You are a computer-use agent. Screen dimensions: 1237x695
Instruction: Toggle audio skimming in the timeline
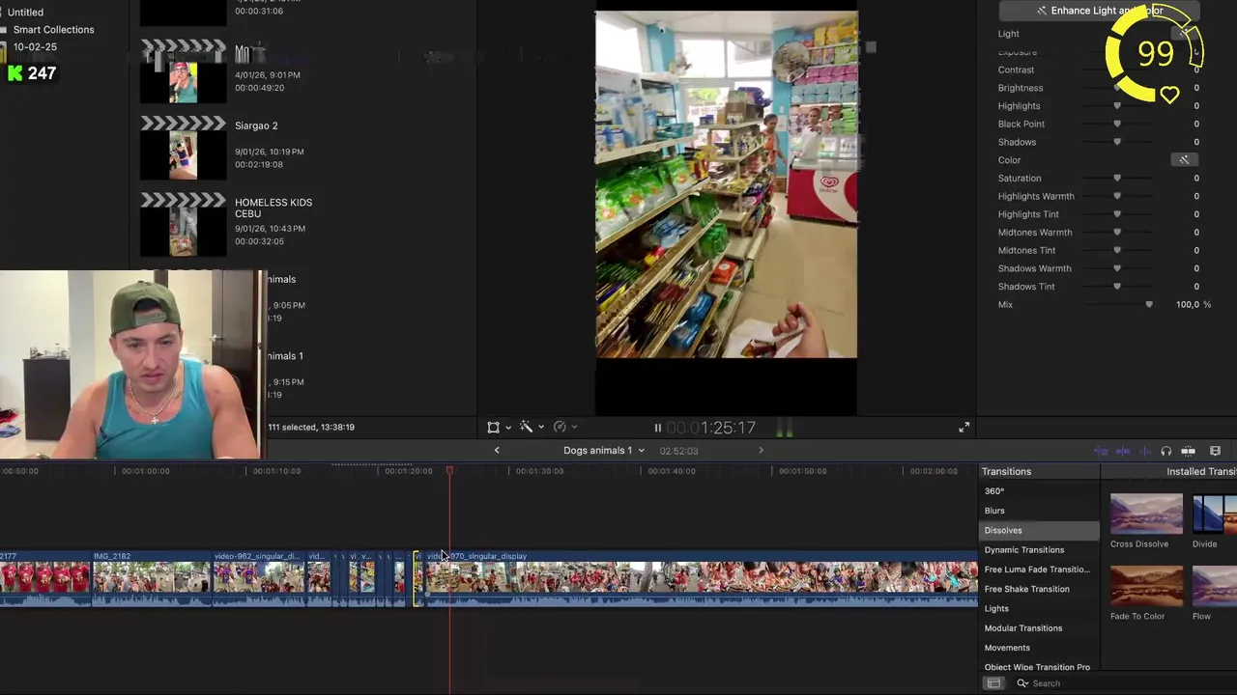(x=1123, y=452)
